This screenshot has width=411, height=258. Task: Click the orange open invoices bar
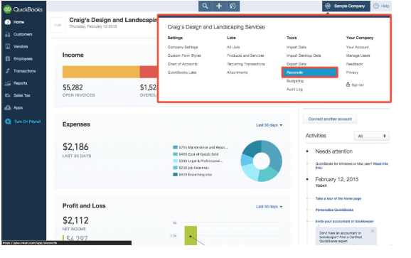101,72
